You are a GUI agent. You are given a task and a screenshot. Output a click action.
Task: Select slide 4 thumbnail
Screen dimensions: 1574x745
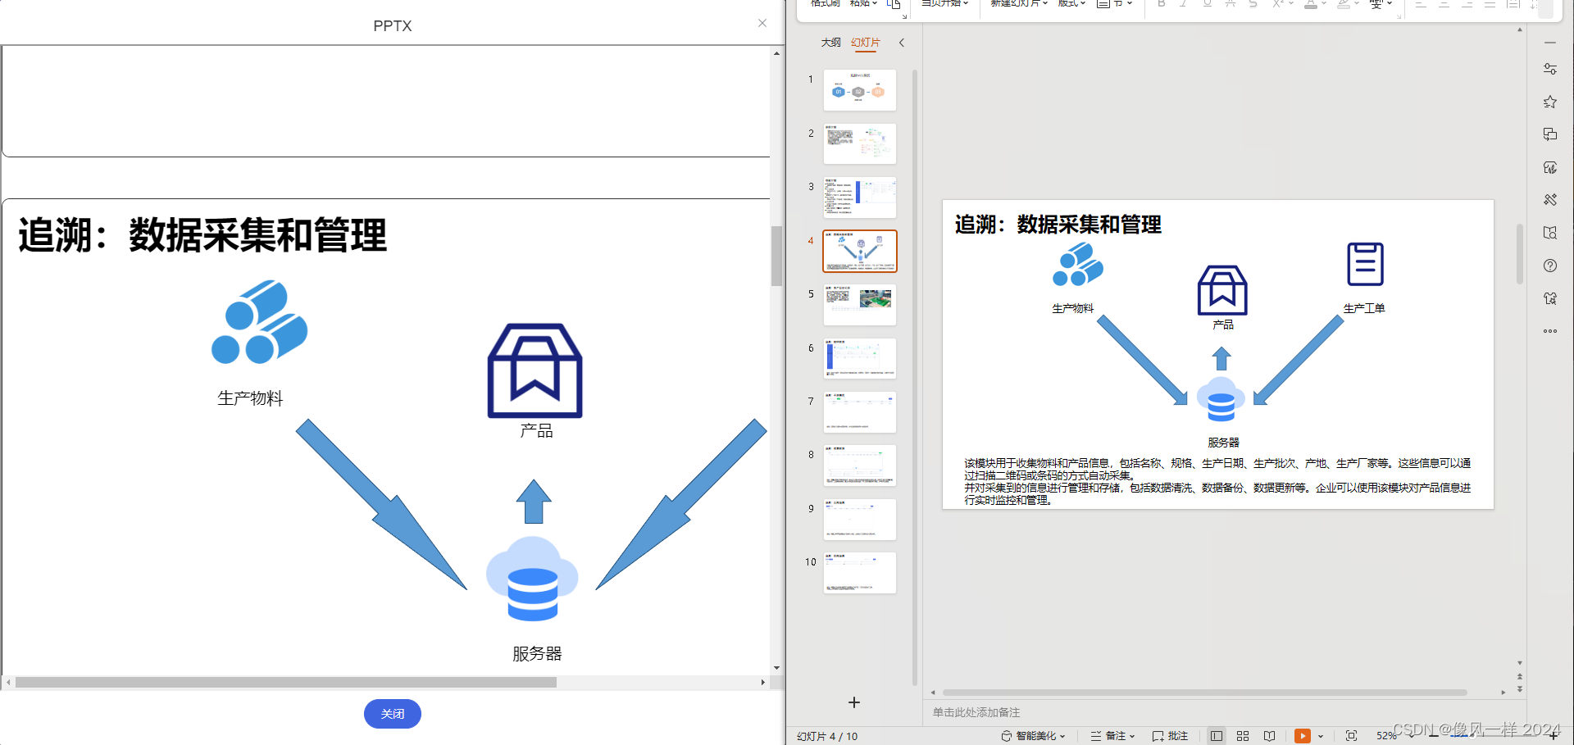click(x=860, y=251)
